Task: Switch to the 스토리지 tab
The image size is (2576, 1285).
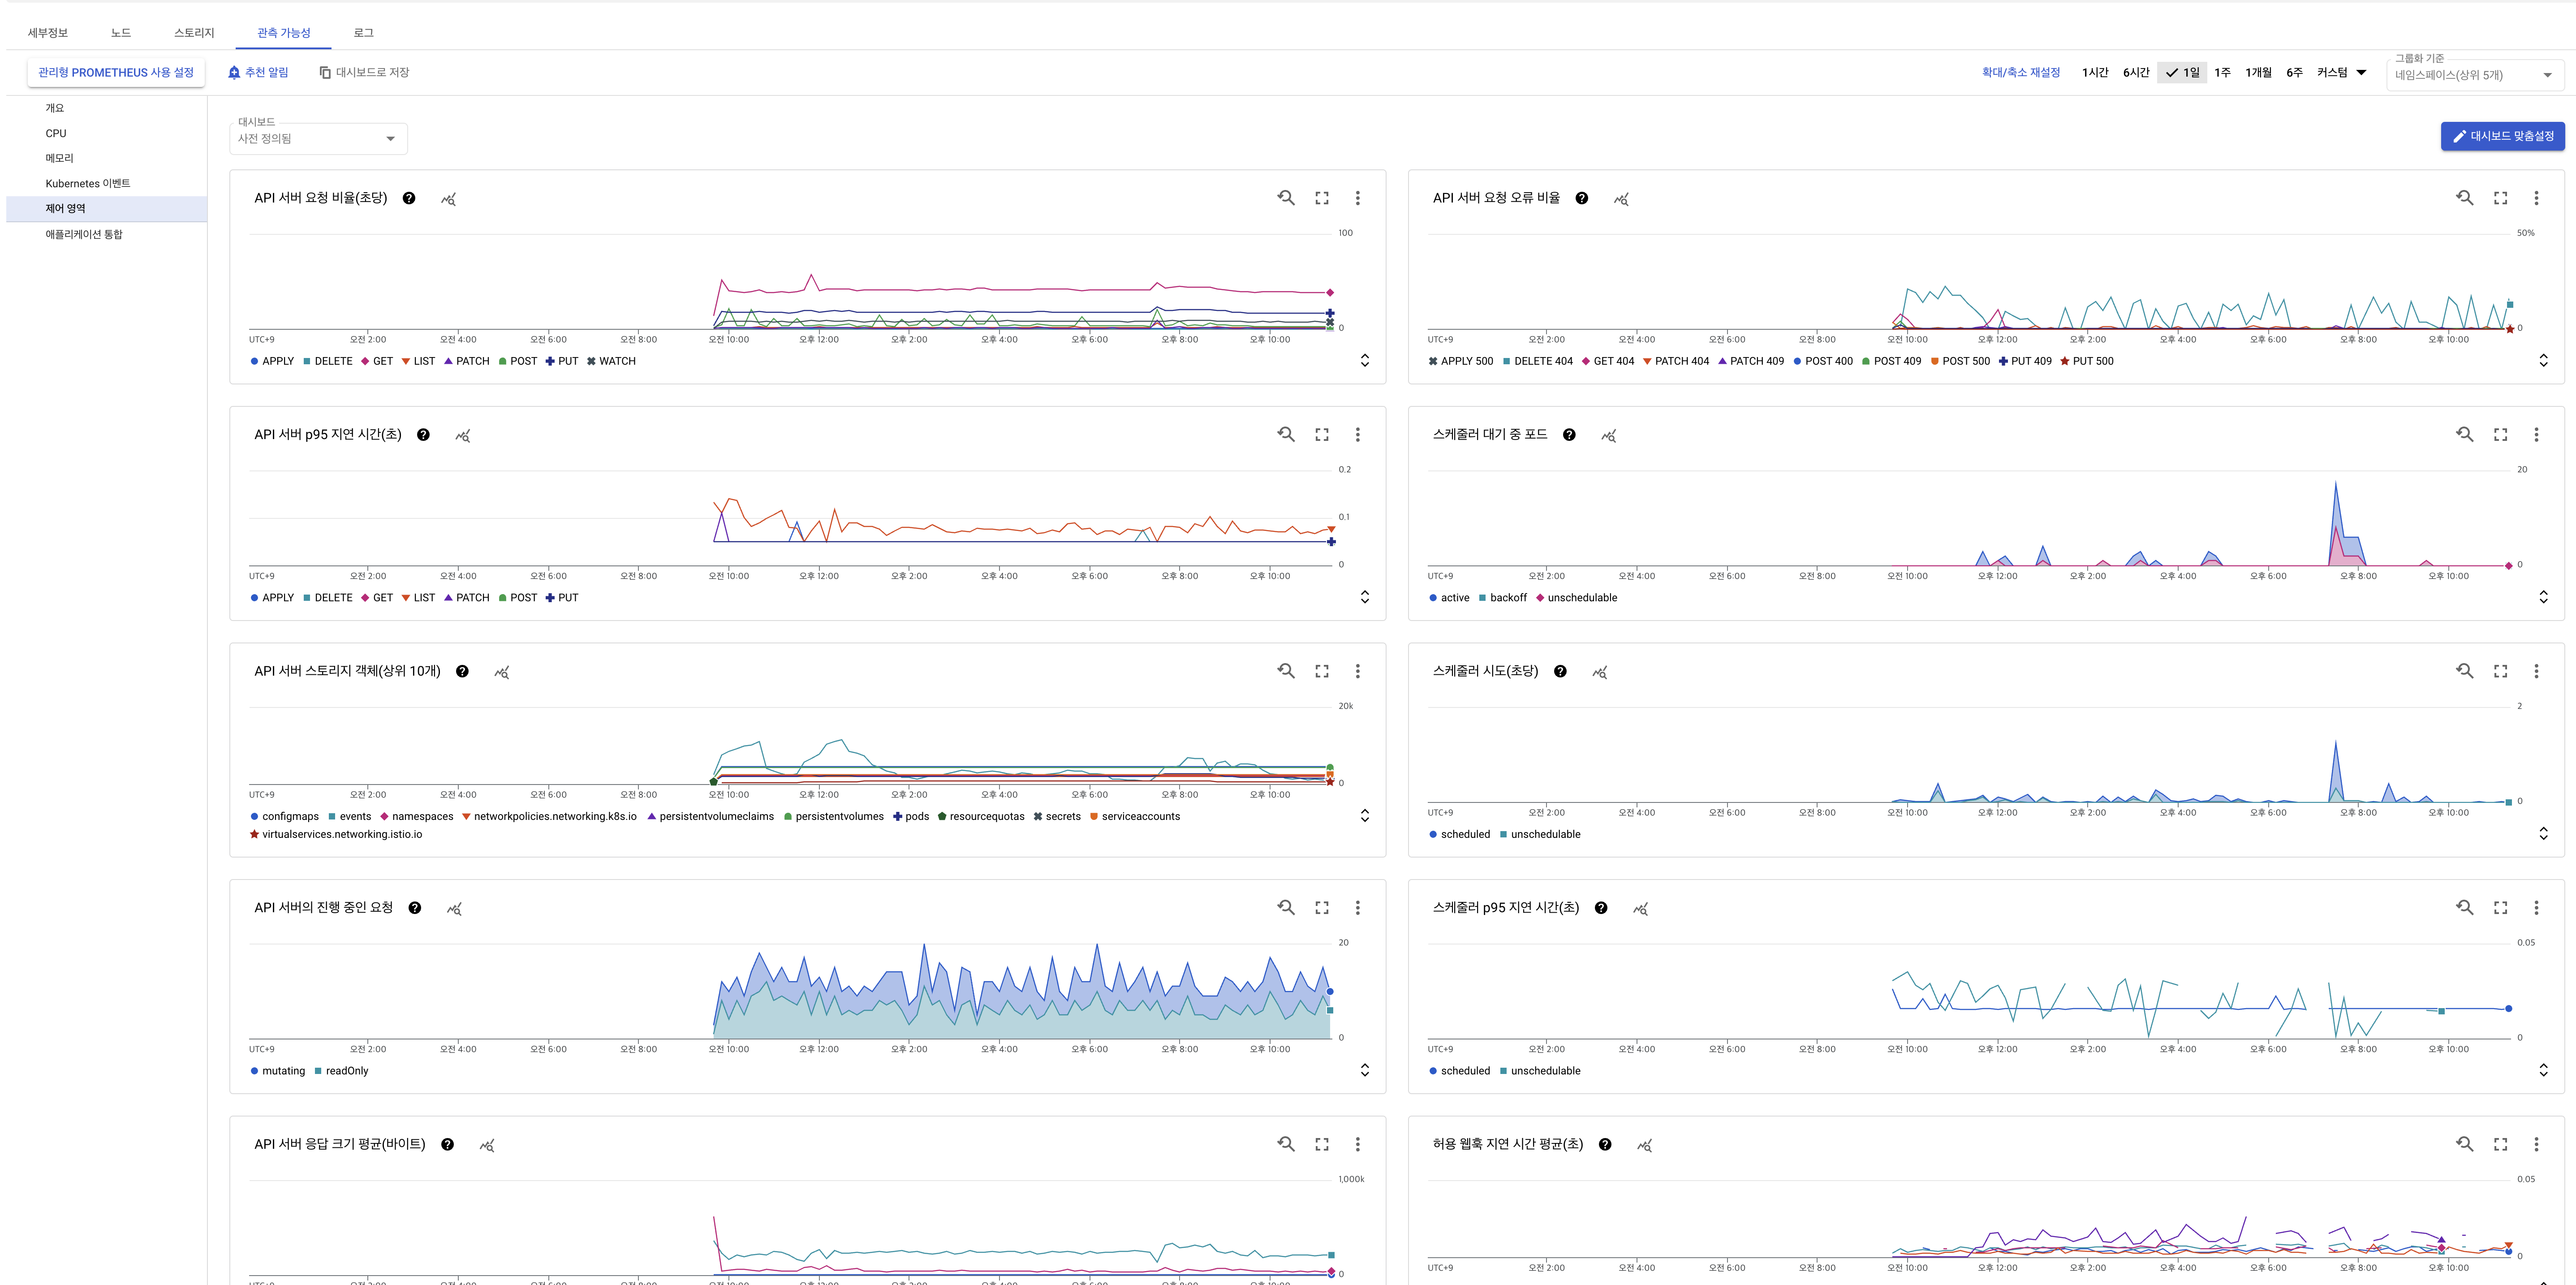Action: coord(194,33)
